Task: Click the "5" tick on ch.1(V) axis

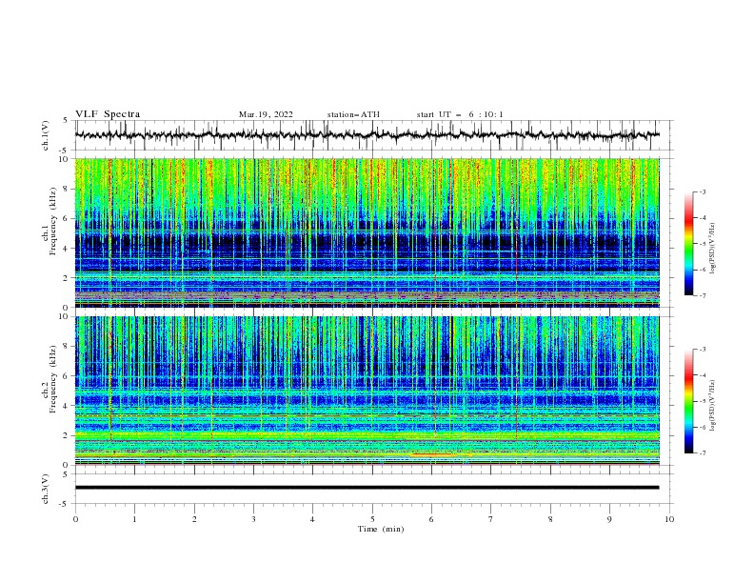Action: 68,120
